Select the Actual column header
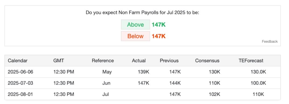The height and width of the screenshot is (104, 289). point(139,61)
